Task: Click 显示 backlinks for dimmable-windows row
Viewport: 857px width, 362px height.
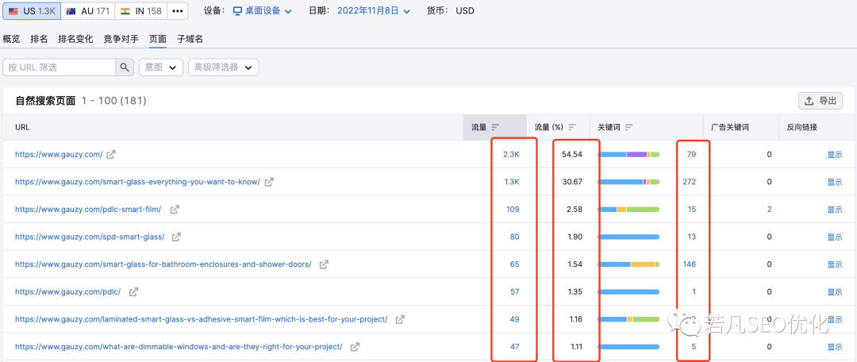Action: pos(835,347)
